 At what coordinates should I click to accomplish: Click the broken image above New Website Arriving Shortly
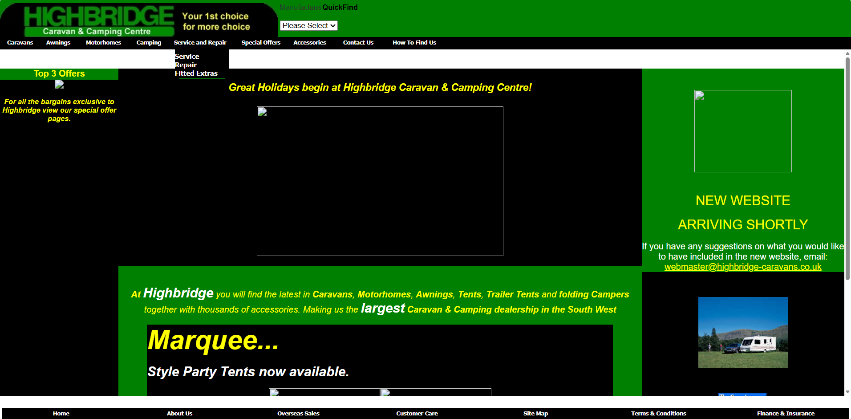pyautogui.click(x=743, y=131)
